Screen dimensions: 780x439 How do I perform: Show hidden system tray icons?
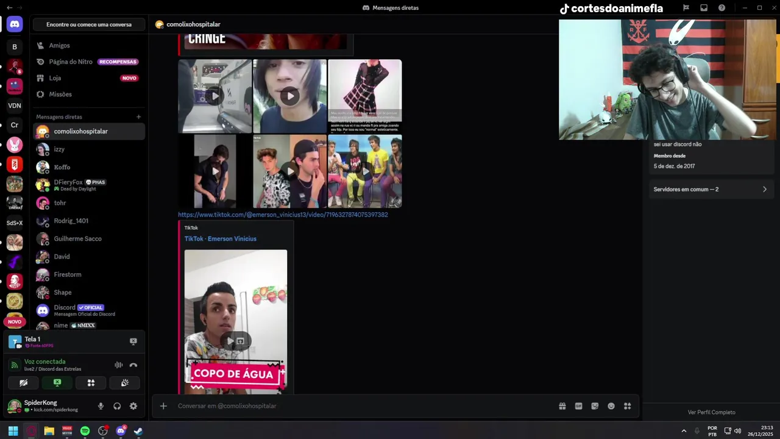[x=684, y=431]
